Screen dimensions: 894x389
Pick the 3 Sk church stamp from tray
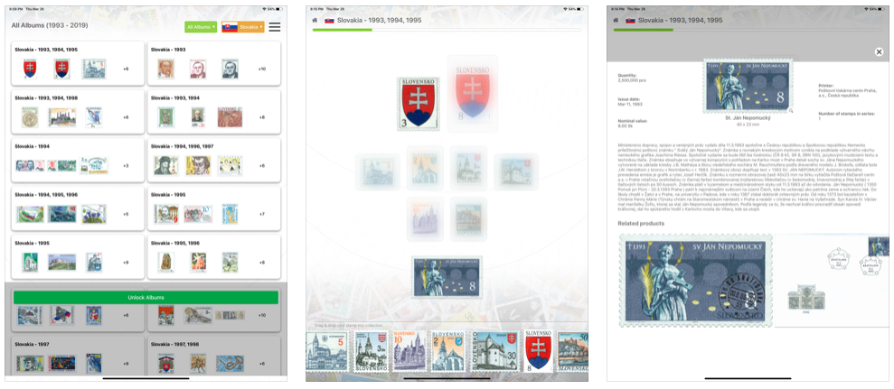[371, 353]
